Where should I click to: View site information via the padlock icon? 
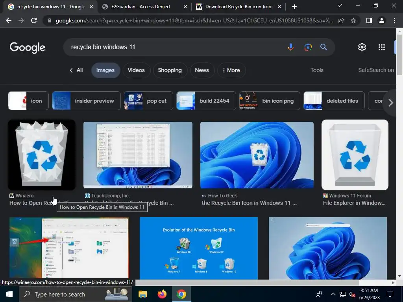(x=50, y=20)
